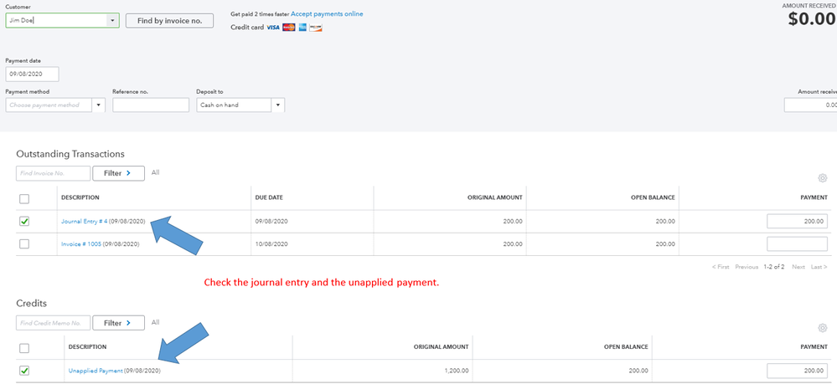
Task: Open Journal Entry # 4 link
Action: click(x=85, y=222)
